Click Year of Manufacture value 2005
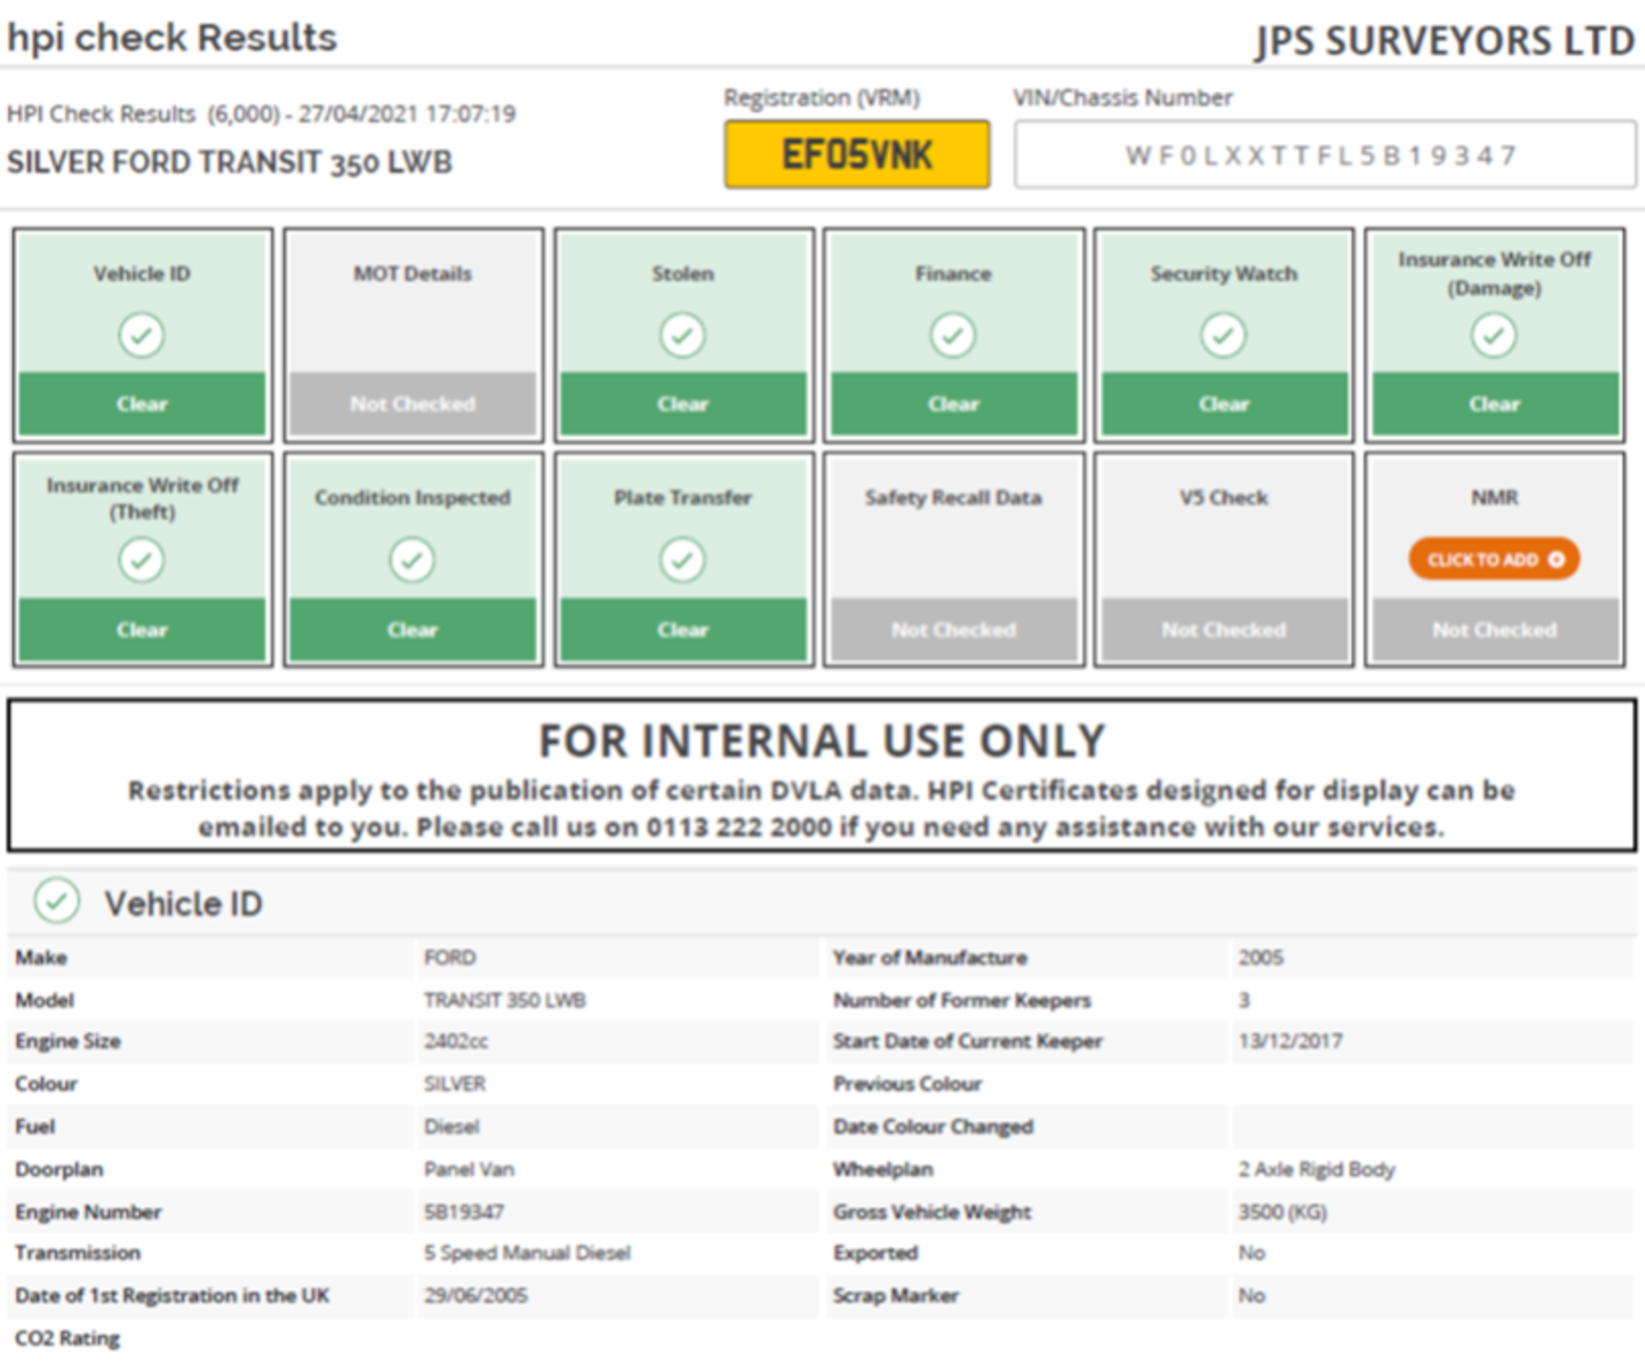 [1260, 957]
